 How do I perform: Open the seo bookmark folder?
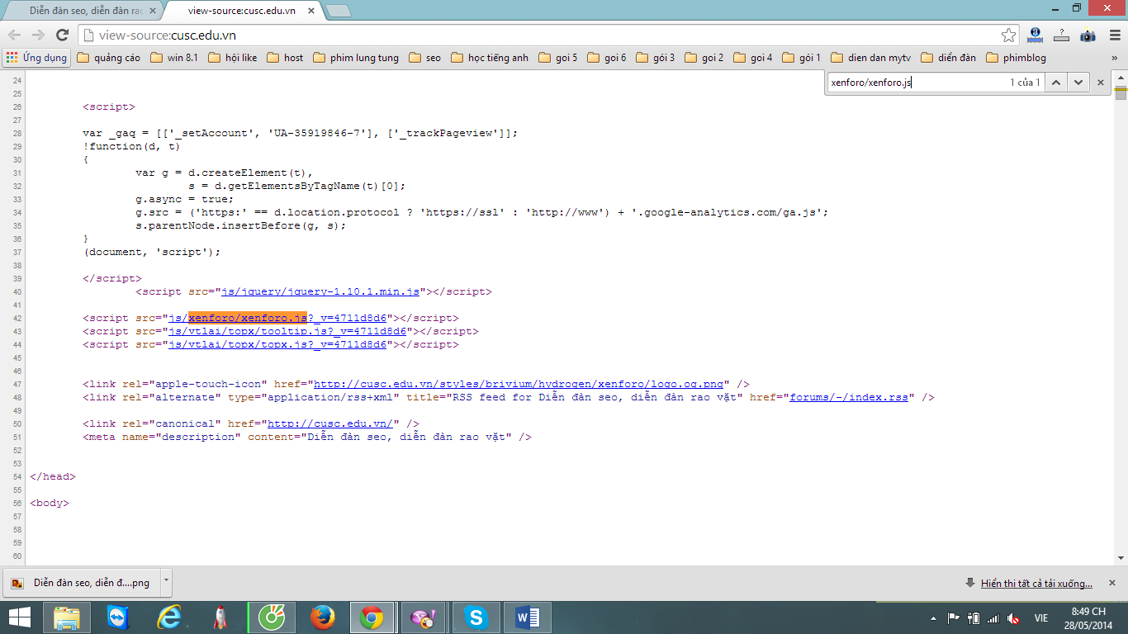coord(424,58)
